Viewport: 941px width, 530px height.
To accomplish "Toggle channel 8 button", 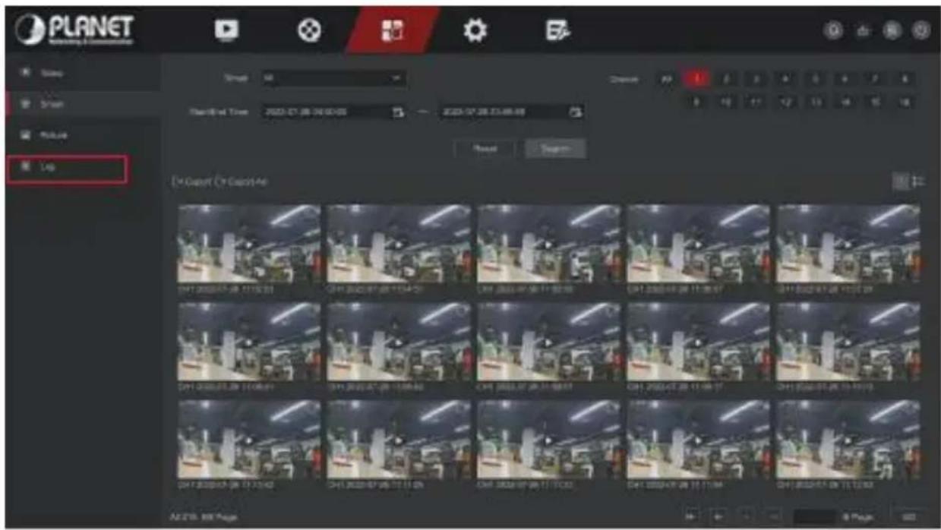I will 905,78.
